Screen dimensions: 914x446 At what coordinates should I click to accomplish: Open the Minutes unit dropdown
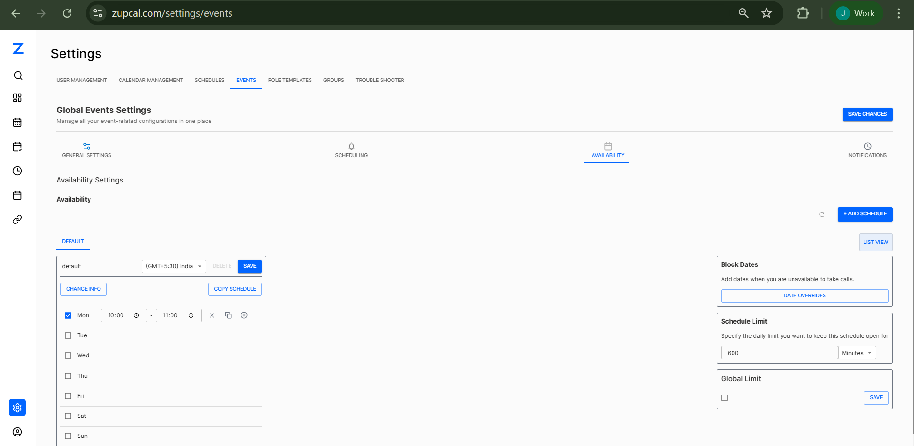click(x=856, y=353)
